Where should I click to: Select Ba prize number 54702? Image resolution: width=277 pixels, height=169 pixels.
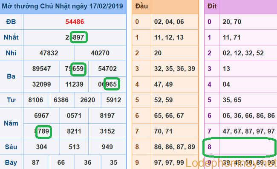[x=107, y=69]
